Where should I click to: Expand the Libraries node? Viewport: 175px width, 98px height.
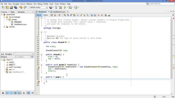click(4, 27)
